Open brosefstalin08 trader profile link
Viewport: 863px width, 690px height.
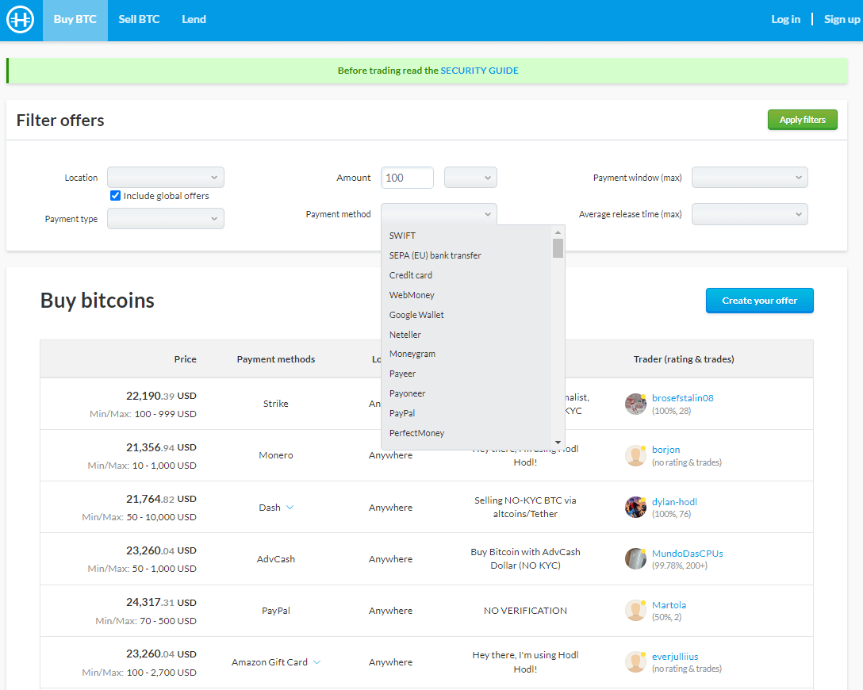coord(682,398)
